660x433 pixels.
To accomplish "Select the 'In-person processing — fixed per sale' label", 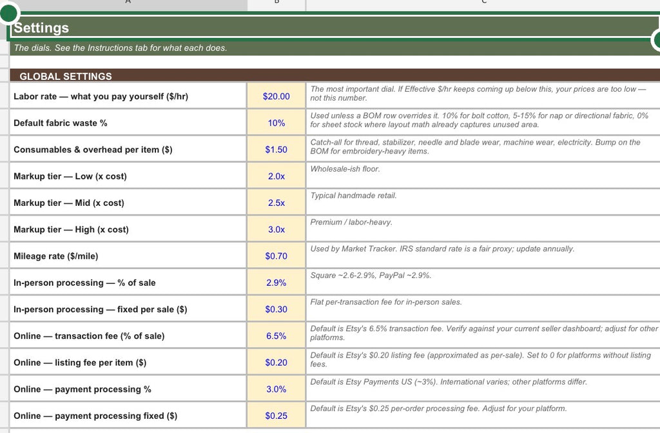I will tap(128, 308).
